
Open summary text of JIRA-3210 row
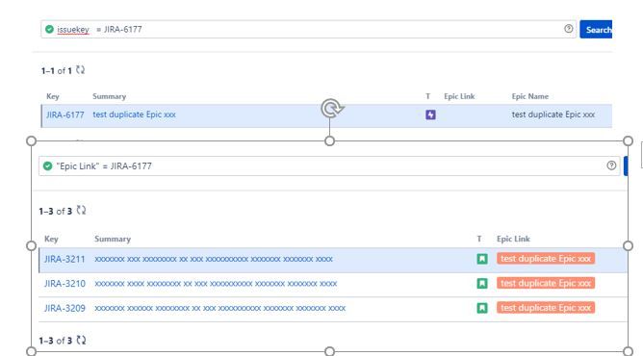(216, 284)
